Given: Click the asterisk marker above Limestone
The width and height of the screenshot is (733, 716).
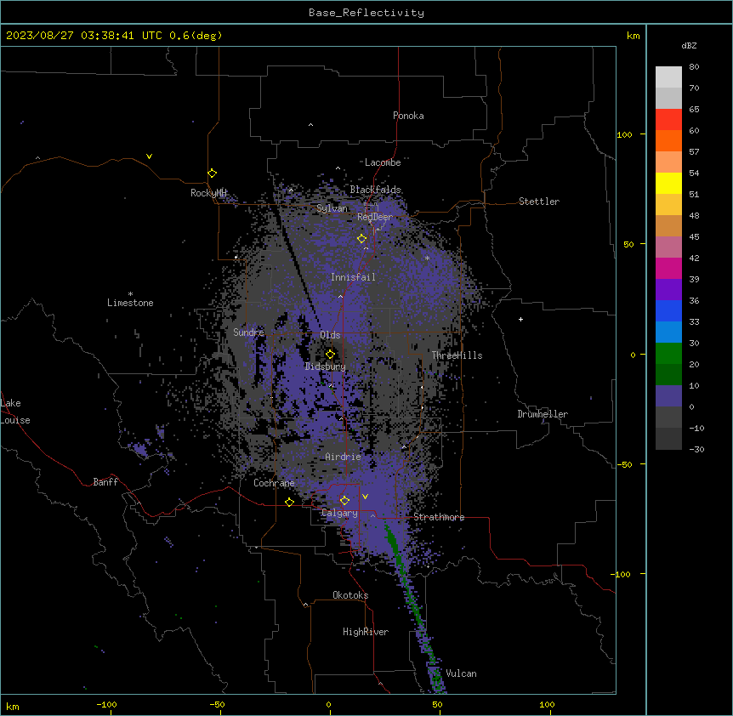Looking at the screenshot, I should 130,294.
